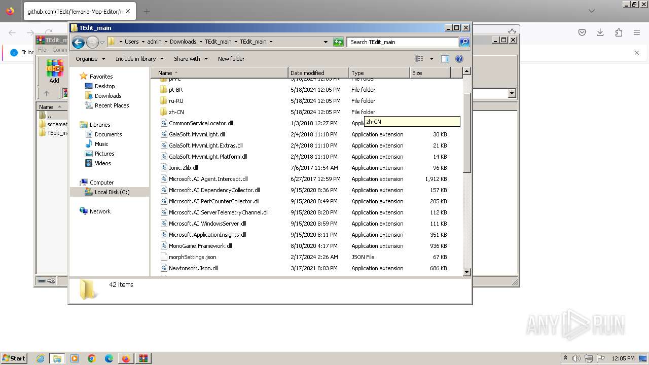This screenshot has height=365, width=649.
Task: Select Network in navigation pane
Action: click(100, 211)
